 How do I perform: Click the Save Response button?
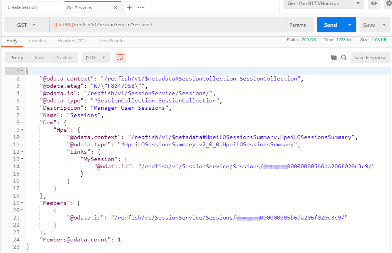pos(370,57)
